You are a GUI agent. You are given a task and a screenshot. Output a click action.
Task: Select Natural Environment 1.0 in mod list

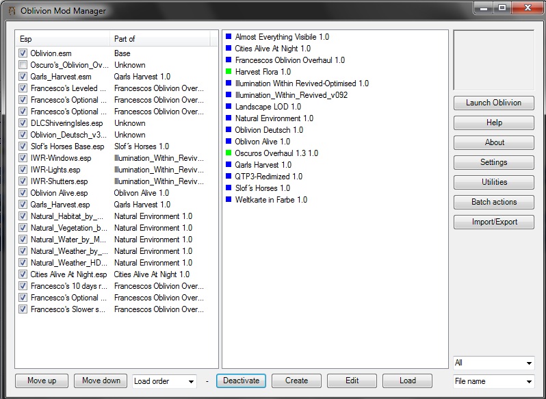tap(274, 118)
